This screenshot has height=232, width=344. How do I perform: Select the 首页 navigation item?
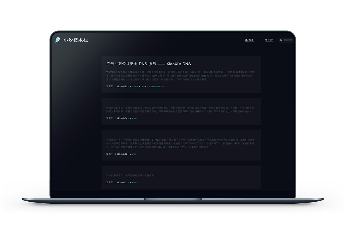coord(251,40)
